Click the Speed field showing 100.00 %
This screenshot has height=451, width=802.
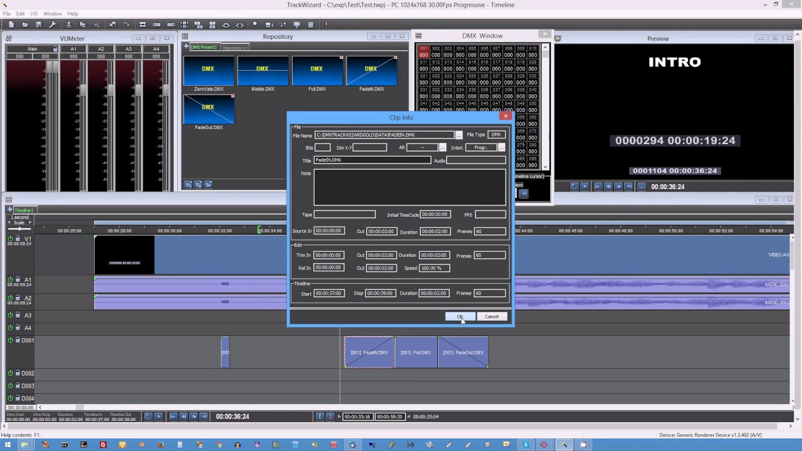pos(434,268)
